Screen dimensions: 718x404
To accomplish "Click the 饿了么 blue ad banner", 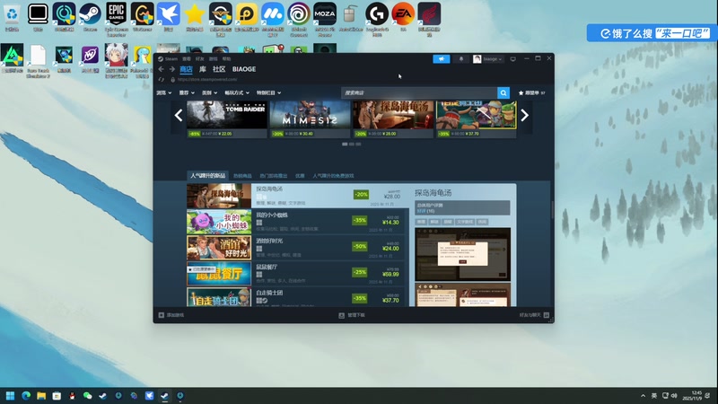I will [652, 33].
